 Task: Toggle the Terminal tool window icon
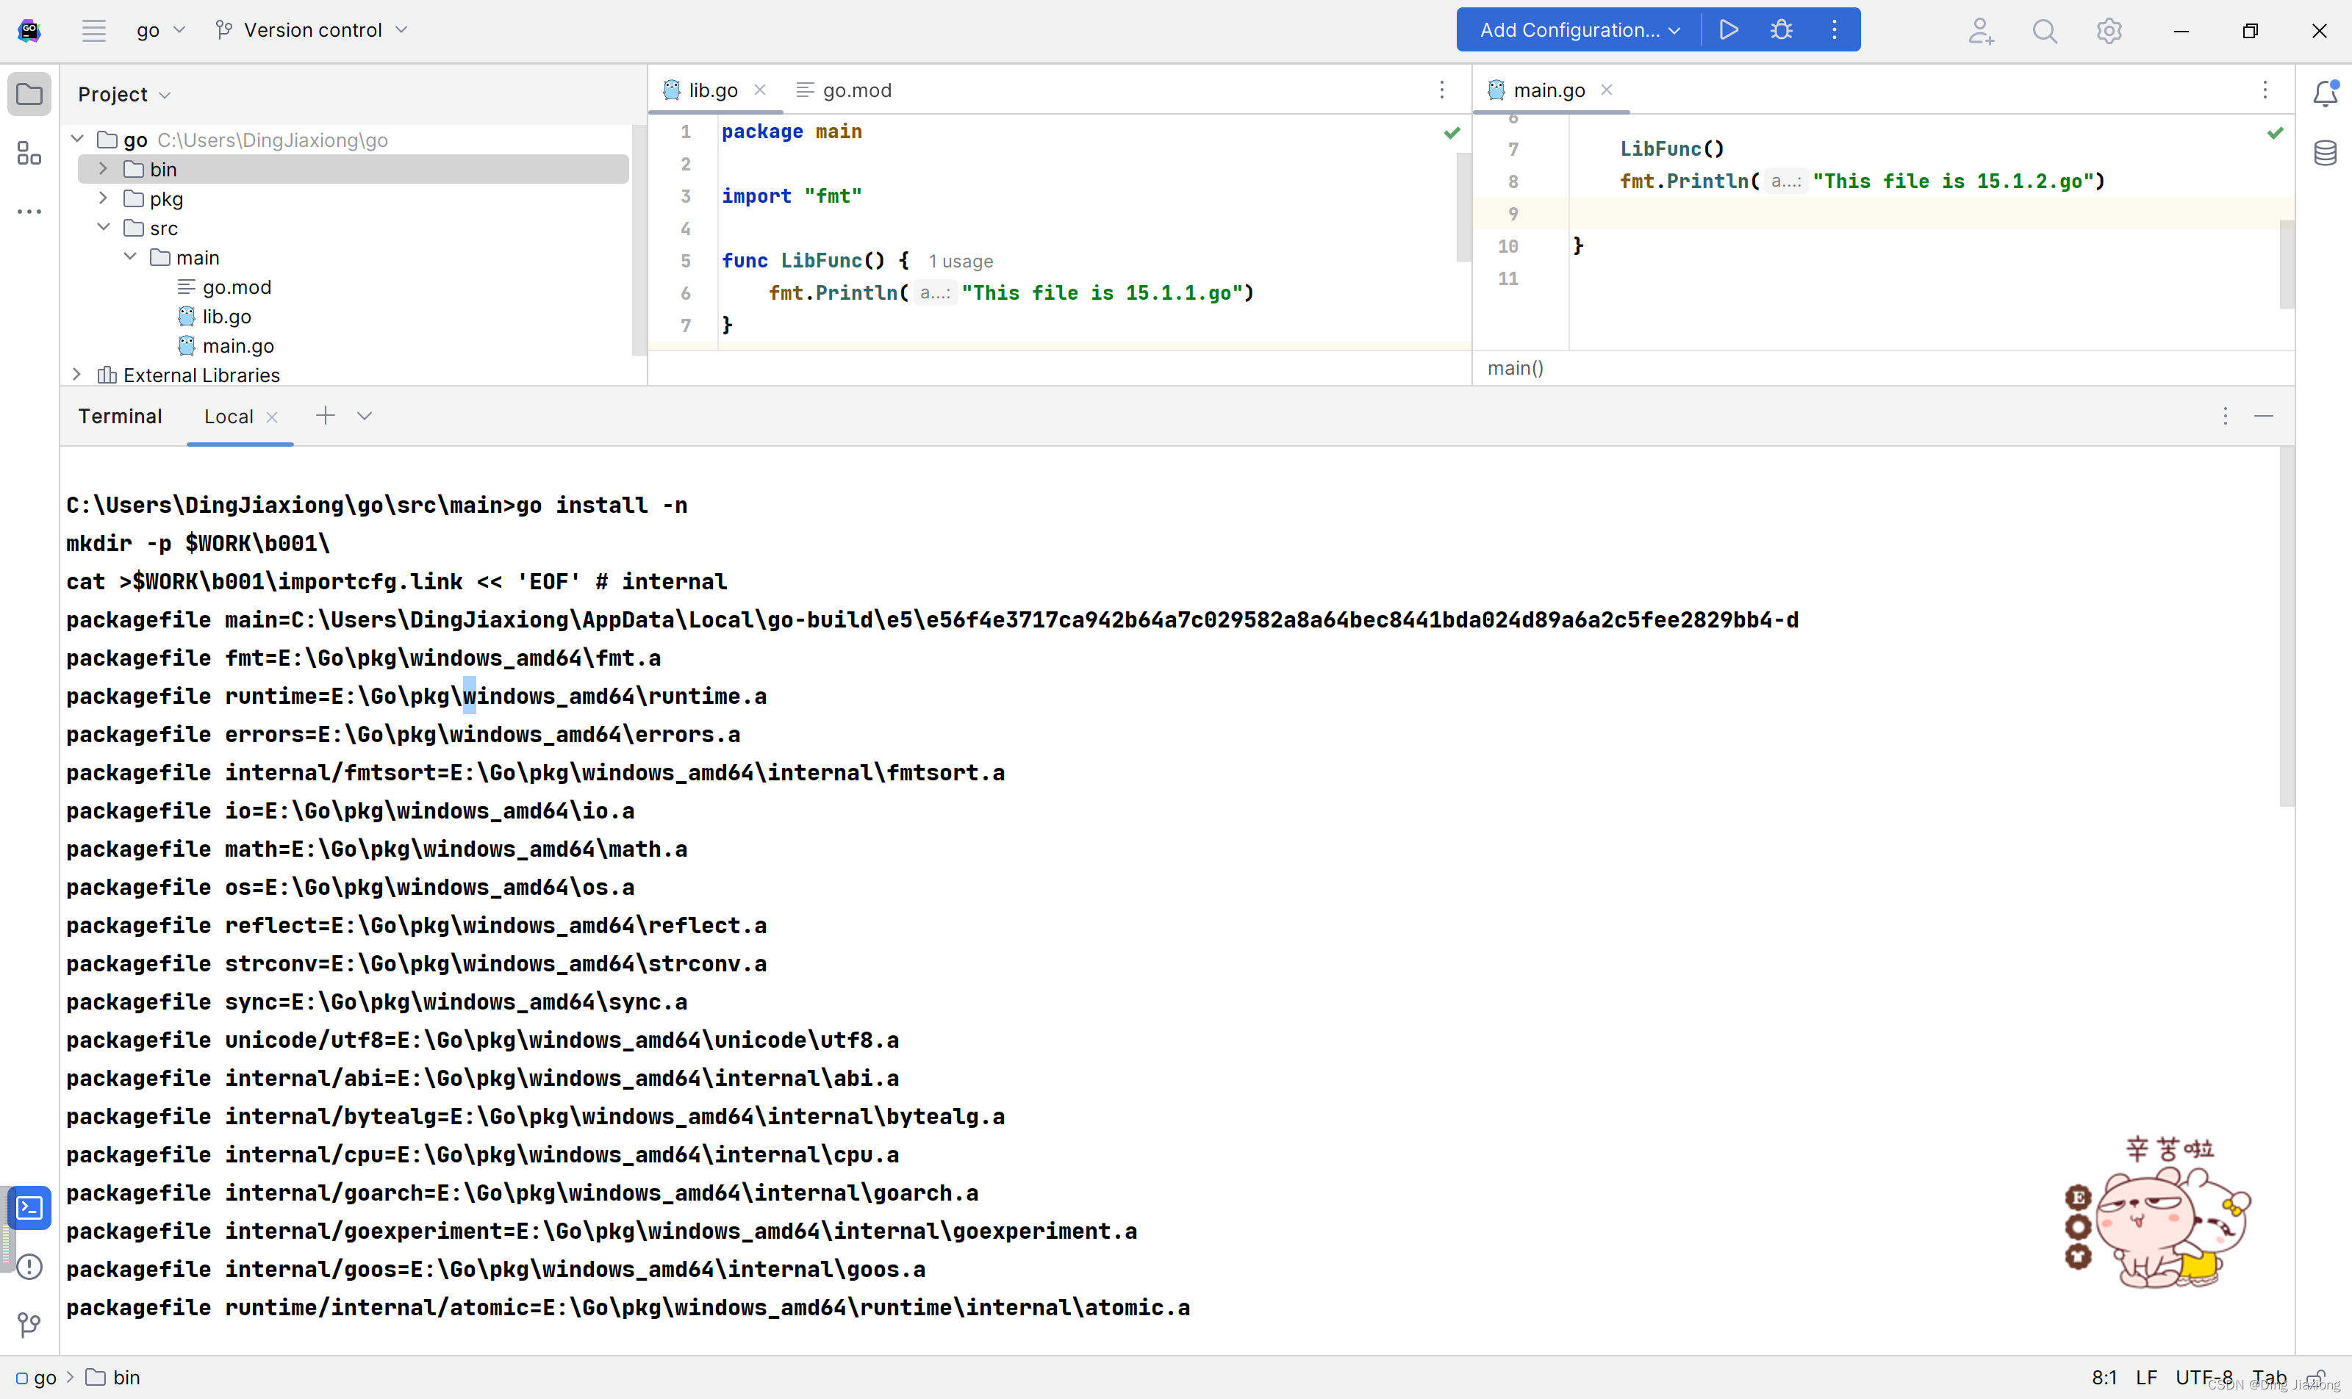click(29, 1208)
